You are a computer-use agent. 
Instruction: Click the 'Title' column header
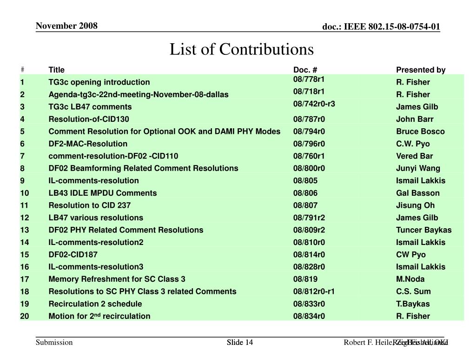coord(56,70)
